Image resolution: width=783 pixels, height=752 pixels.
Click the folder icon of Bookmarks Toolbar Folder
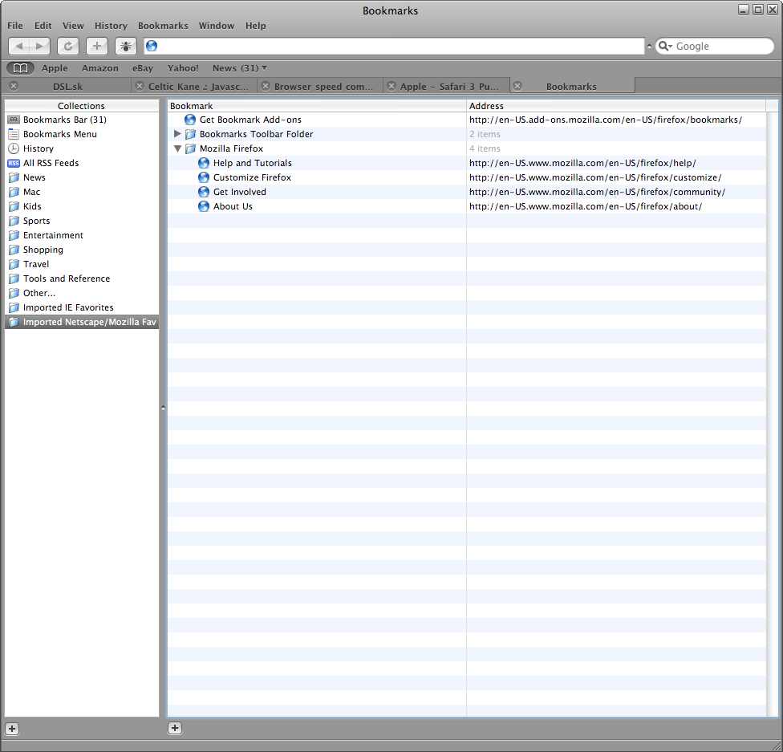pos(190,134)
